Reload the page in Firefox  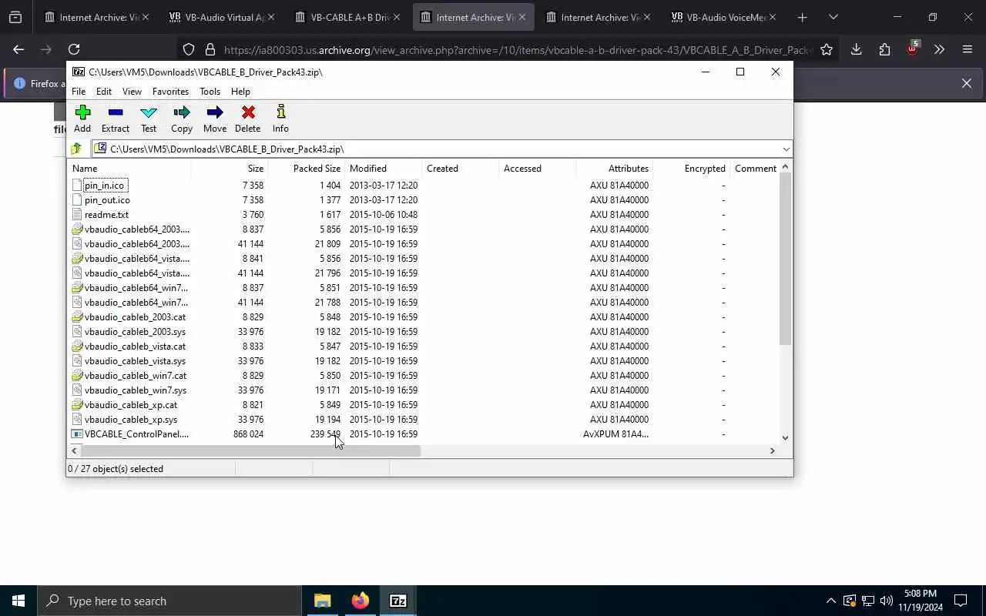[x=74, y=49]
